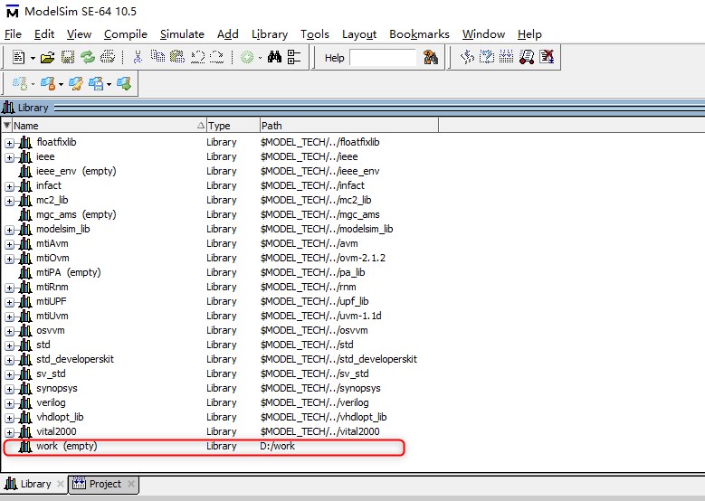Click the Open file folder icon
This screenshot has height=501, width=705.
pos(48,58)
